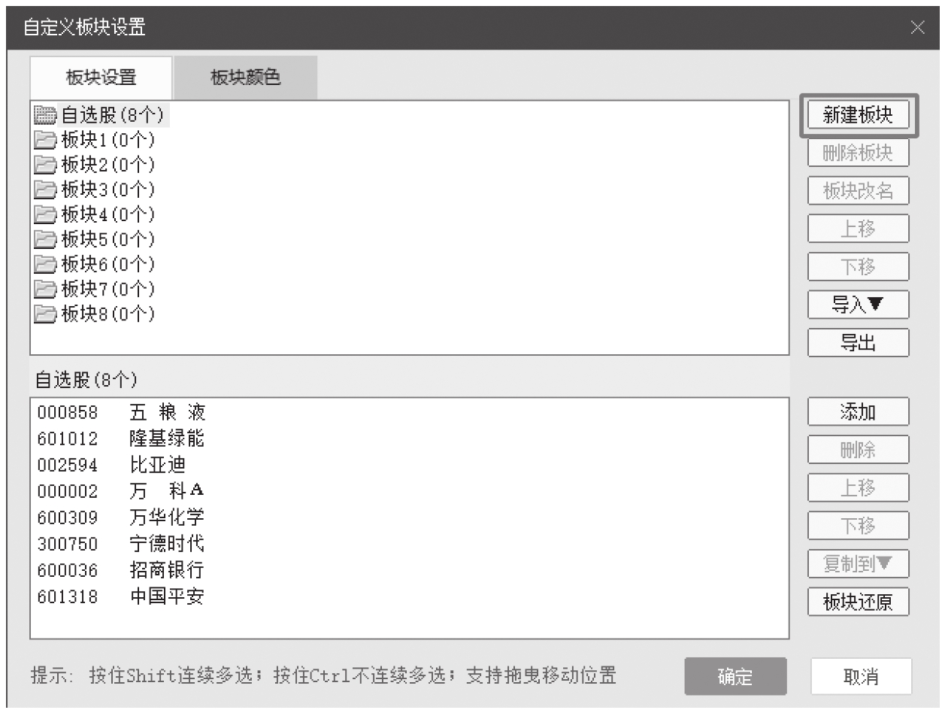Select the 板块1(0个) label
The width and height of the screenshot is (942, 710).
[108, 140]
